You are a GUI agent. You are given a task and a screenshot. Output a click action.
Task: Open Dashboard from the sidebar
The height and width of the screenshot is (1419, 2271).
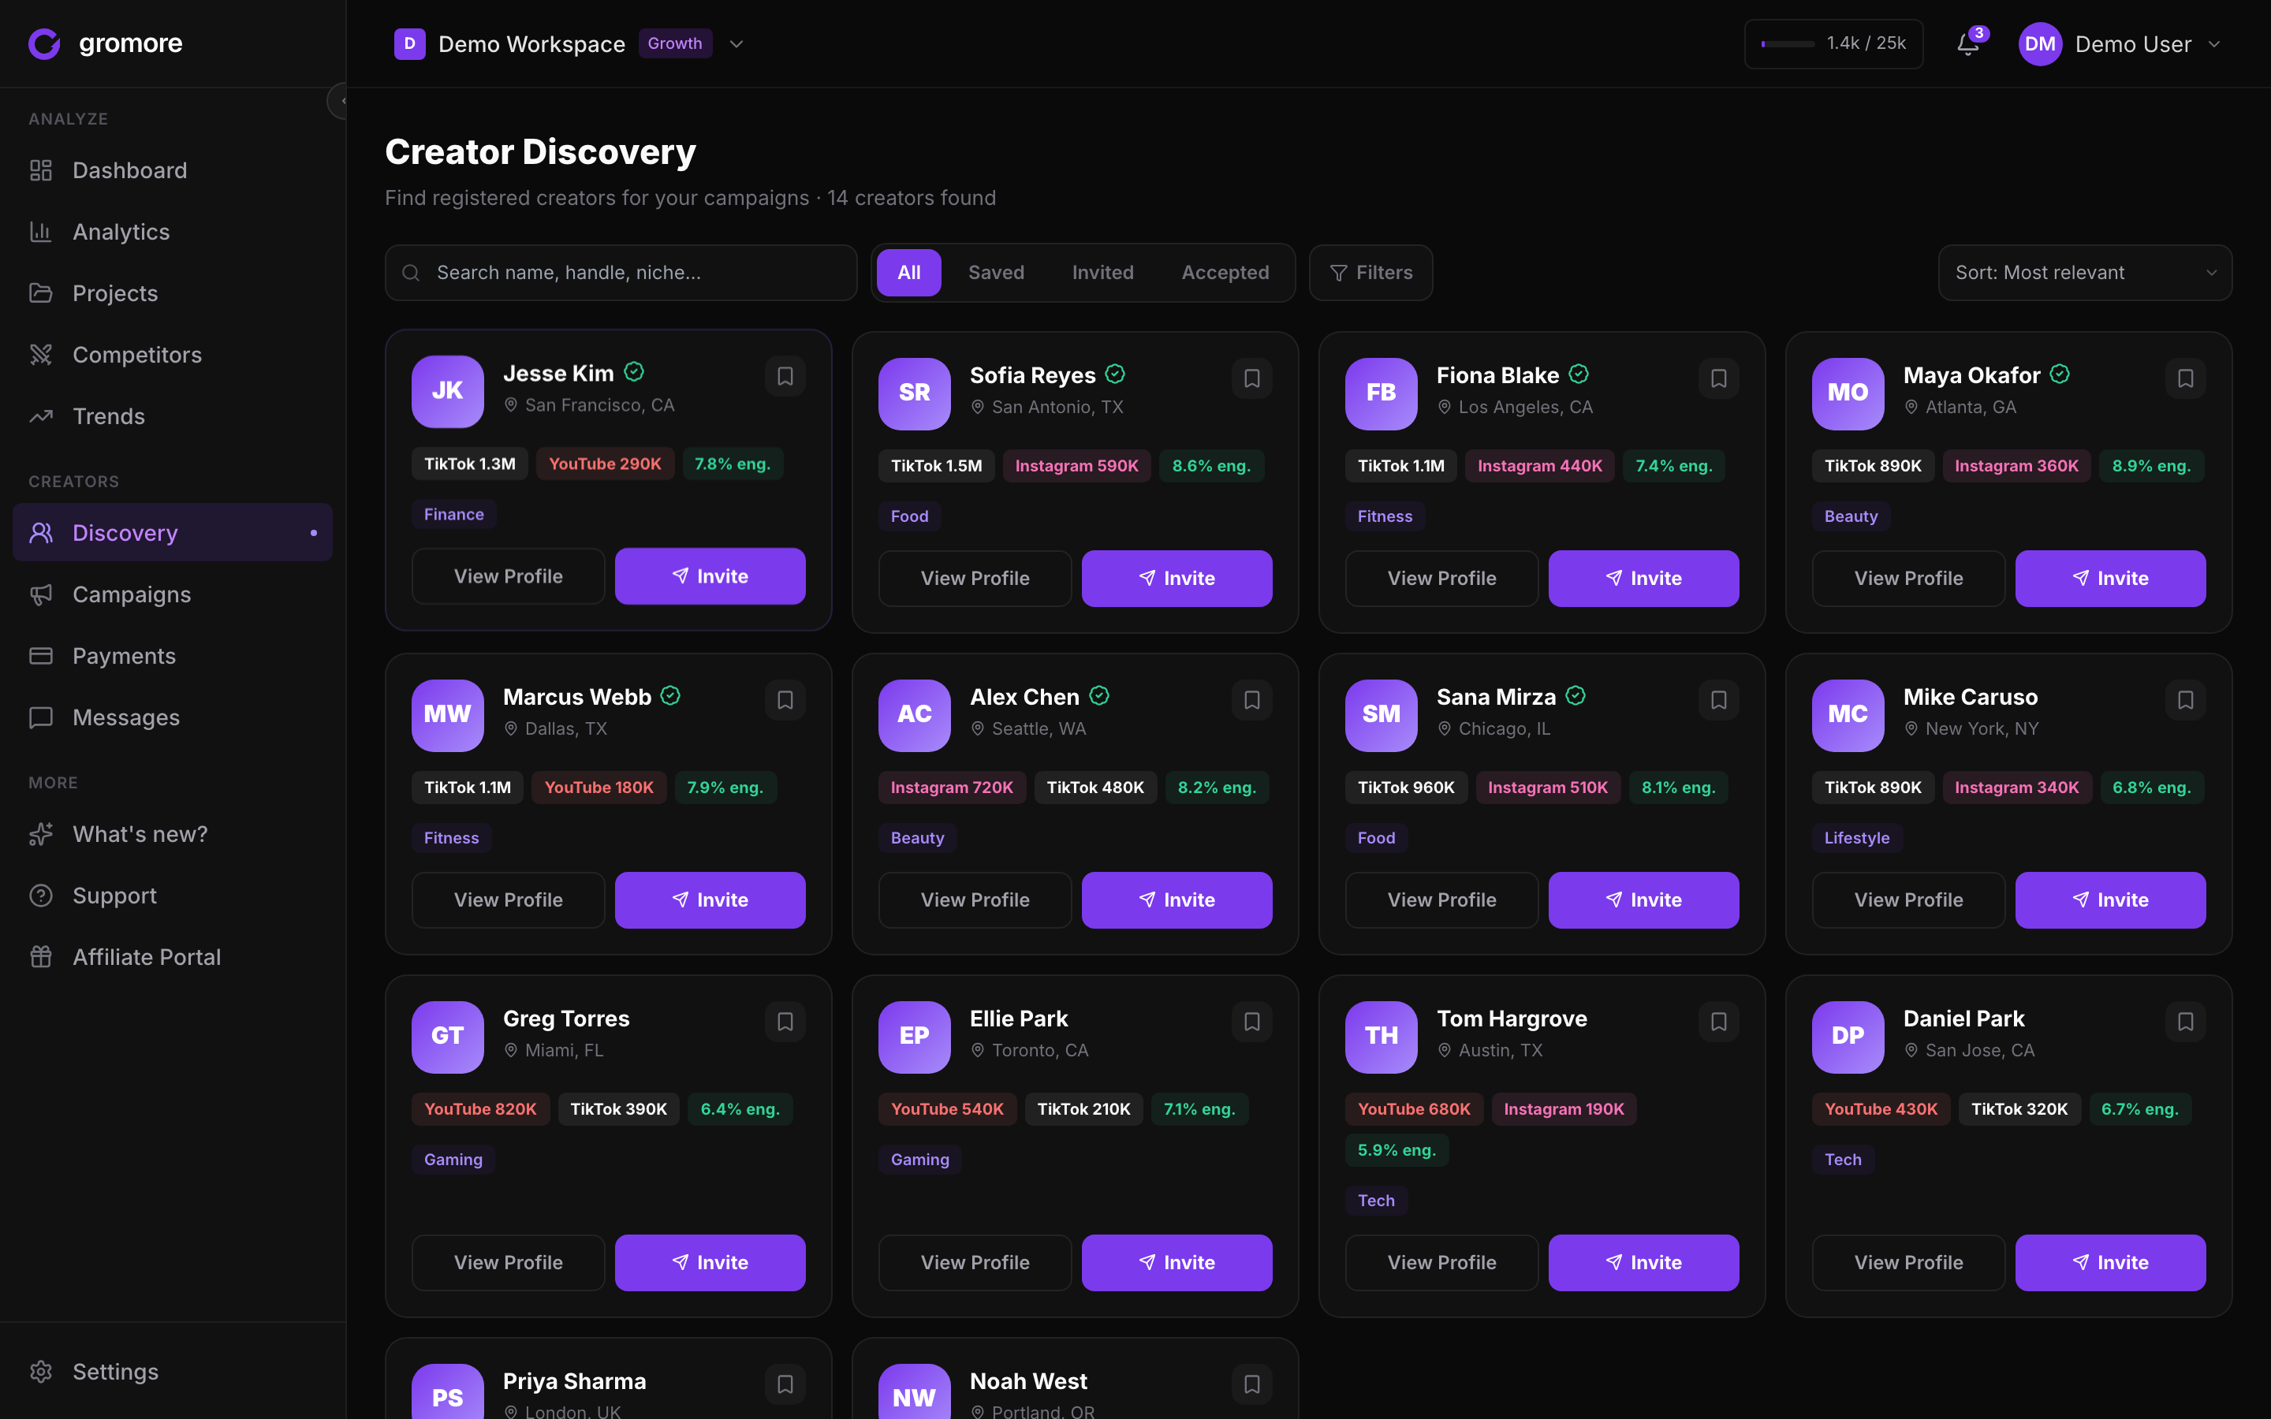[173, 169]
